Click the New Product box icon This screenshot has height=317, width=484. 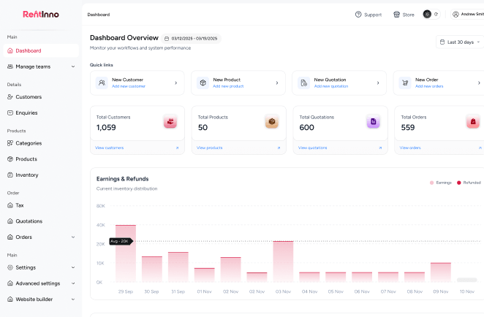[x=203, y=83]
